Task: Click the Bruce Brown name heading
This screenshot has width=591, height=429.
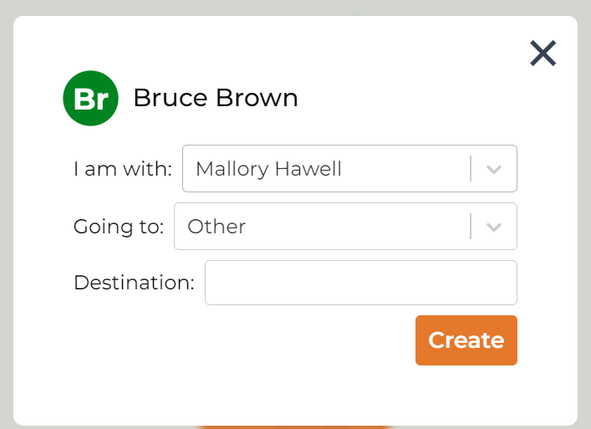Action: [x=216, y=98]
